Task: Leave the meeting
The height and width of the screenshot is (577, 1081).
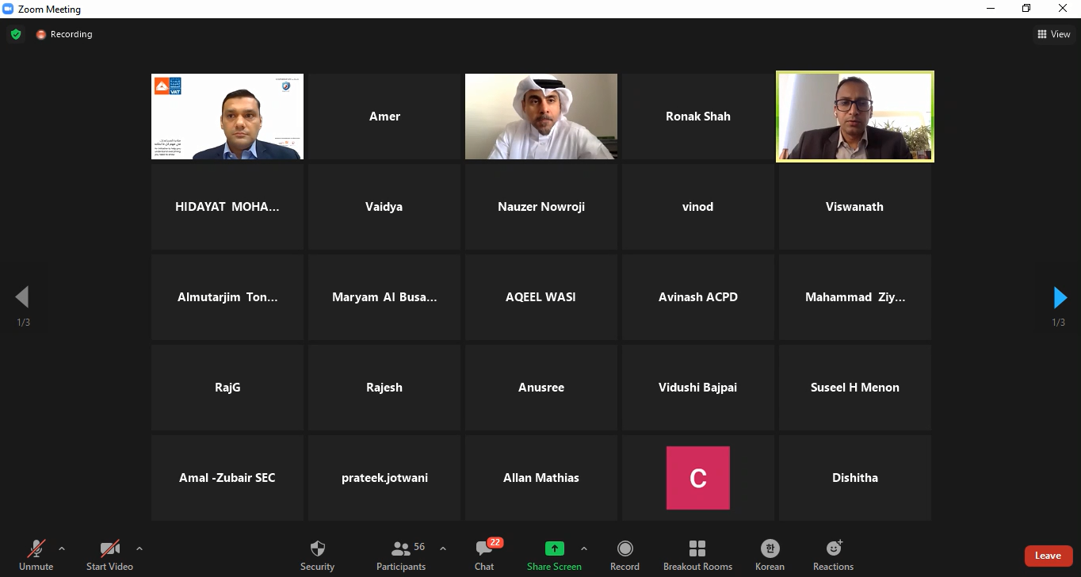Action: coord(1048,556)
